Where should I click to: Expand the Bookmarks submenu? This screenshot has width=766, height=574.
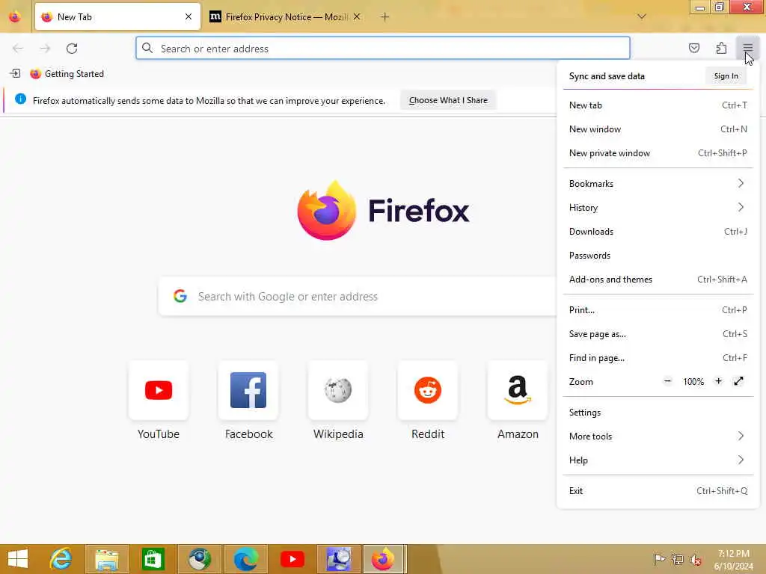[658, 184]
